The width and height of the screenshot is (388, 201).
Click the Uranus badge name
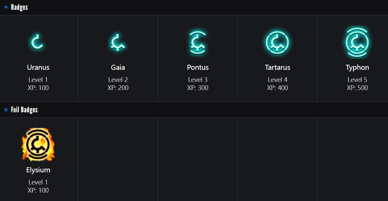click(38, 67)
